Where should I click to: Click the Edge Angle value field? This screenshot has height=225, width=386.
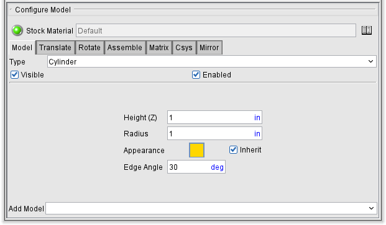pyautogui.click(x=196, y=167)
